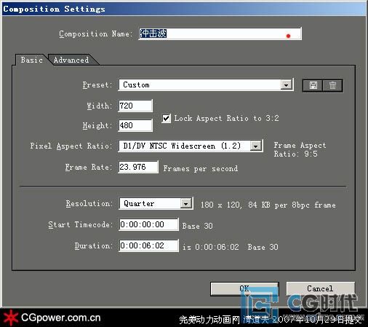Screen dimensions: 368x327
Task: Click the Duration field showing 0:00:06:02
Action: coord(148,245)
